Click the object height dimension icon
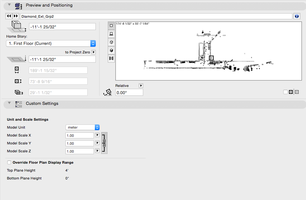Image resolution: width=306 pixels, height=200 pixels. [x=19, y=92]
